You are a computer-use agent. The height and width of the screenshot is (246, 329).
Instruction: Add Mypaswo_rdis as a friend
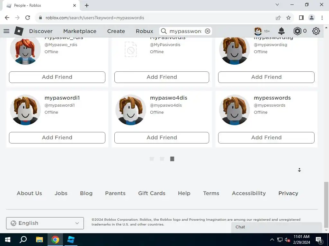click(57, 77)
